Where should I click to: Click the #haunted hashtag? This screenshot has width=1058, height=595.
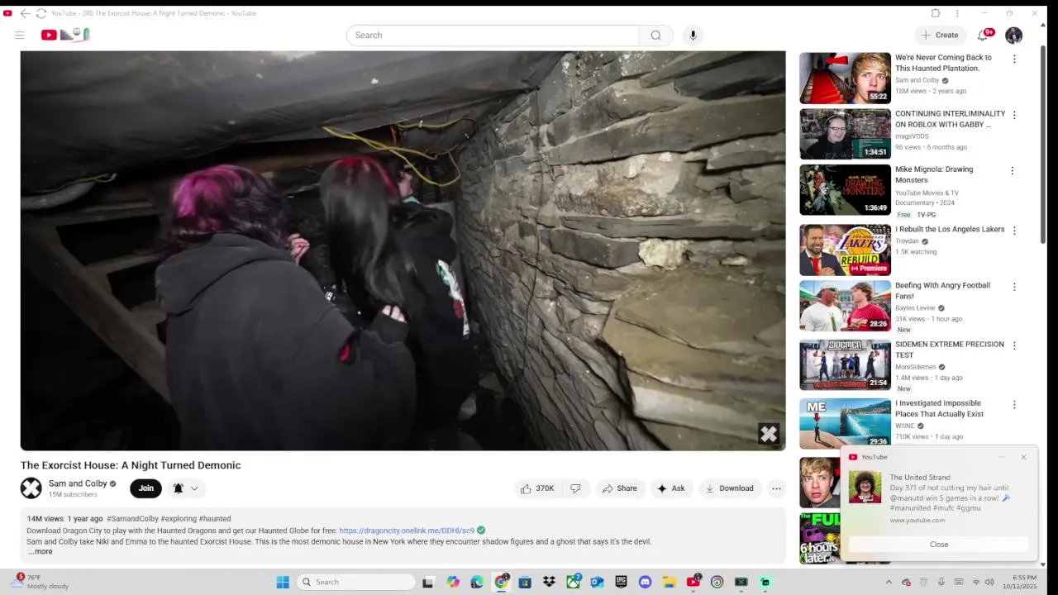pos(214,519)
